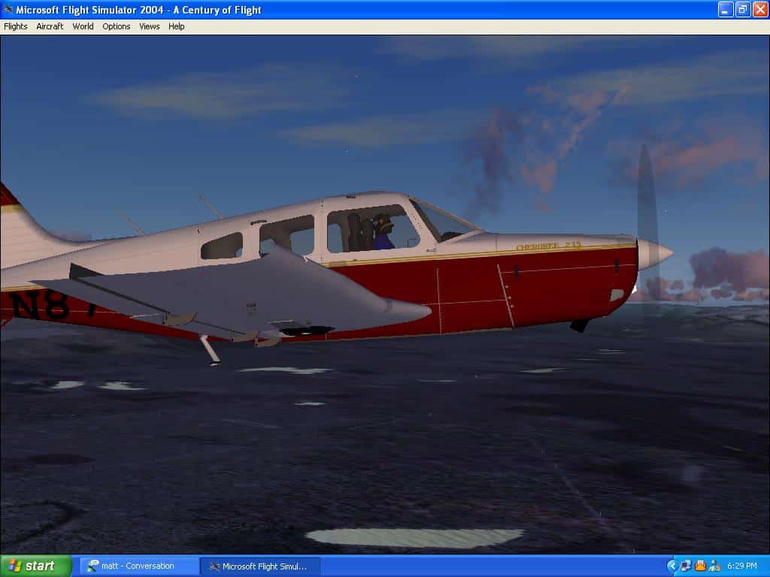Click the Flight Simulator taskbar button icon
The image size is (770, 577).
214,566
